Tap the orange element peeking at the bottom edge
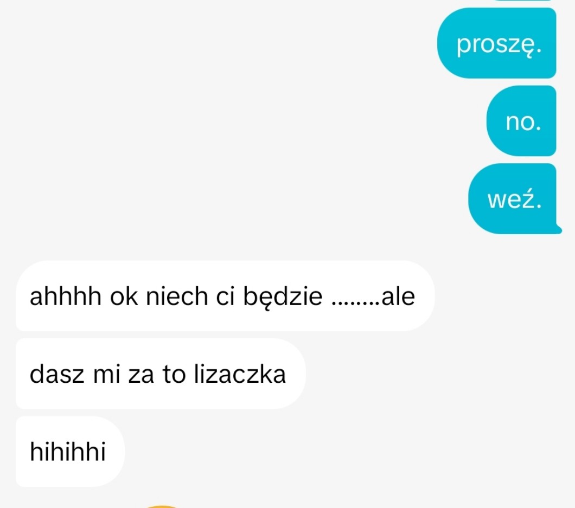Screen dimensions: 575x508 tap(161, 506)
